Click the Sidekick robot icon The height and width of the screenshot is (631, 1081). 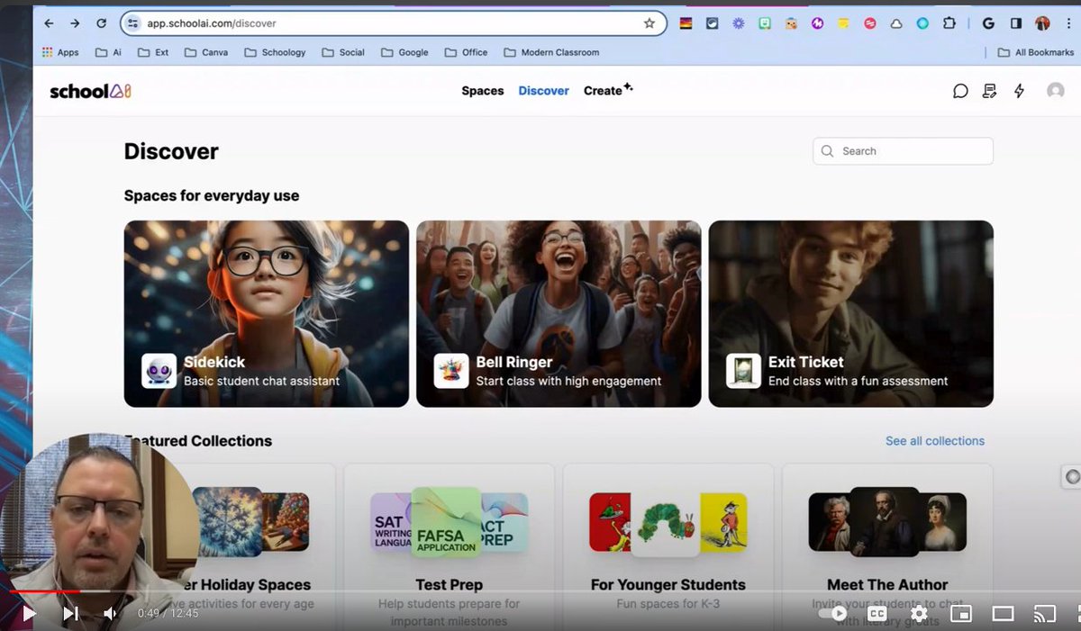tap(159, 371)
